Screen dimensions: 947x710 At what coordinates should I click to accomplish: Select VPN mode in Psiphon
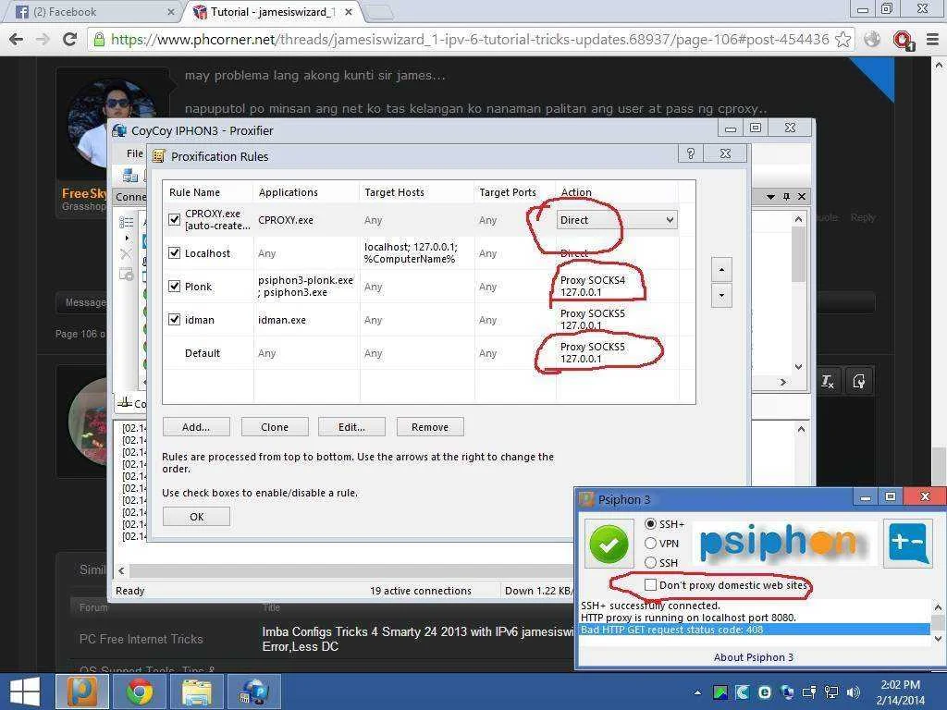click(x=650, y=544)
